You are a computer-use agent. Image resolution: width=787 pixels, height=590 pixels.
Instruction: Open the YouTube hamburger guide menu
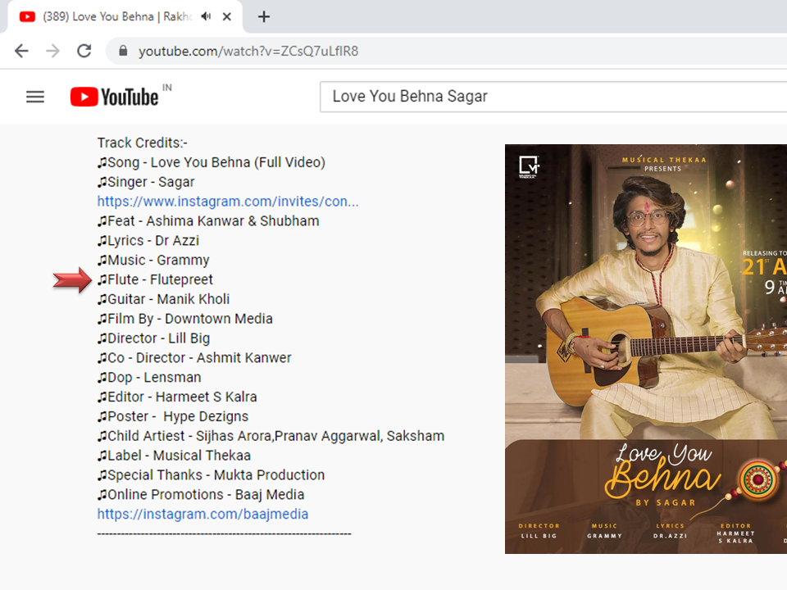tap(35, 97)
